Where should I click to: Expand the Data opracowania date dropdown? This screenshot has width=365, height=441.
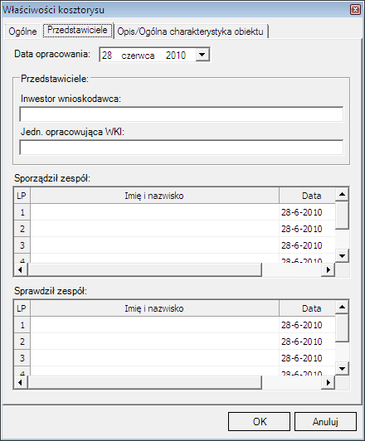pyautogui.click(x=202, y=55)
